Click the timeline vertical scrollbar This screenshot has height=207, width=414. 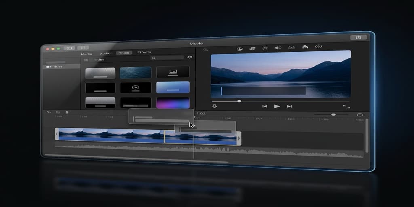367,136
